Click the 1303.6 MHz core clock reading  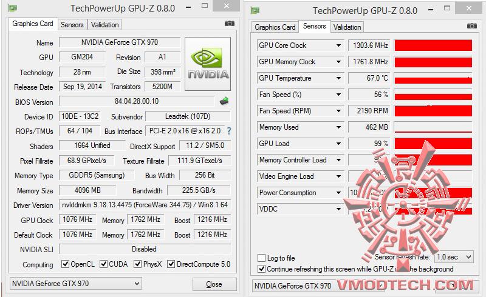click(x=369, y=45)
